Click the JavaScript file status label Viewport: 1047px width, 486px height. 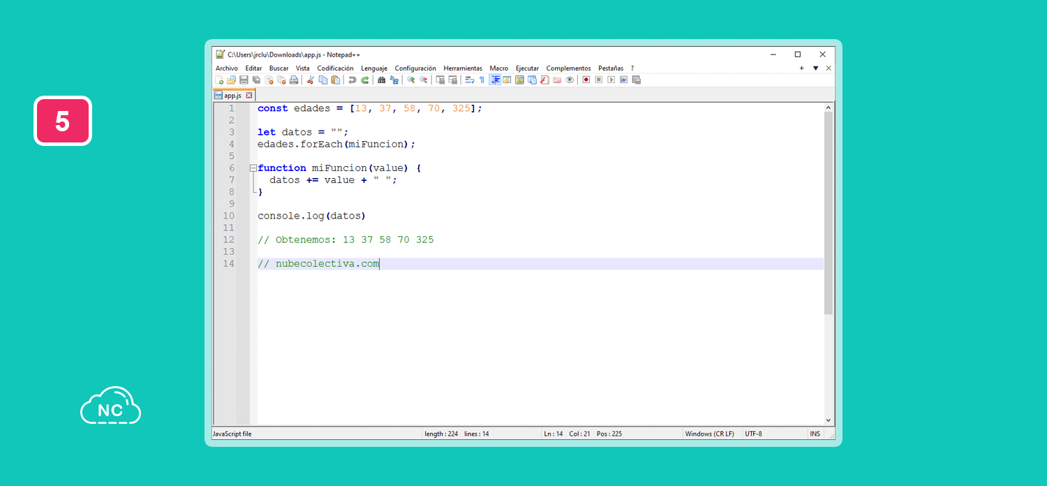tap(232, 434)
